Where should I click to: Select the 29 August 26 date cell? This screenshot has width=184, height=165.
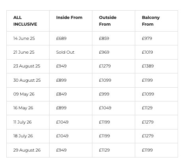click(27, 150)
